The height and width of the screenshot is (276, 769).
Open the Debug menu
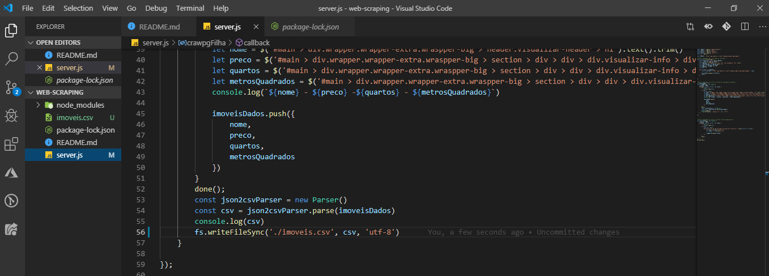[156, 9]
